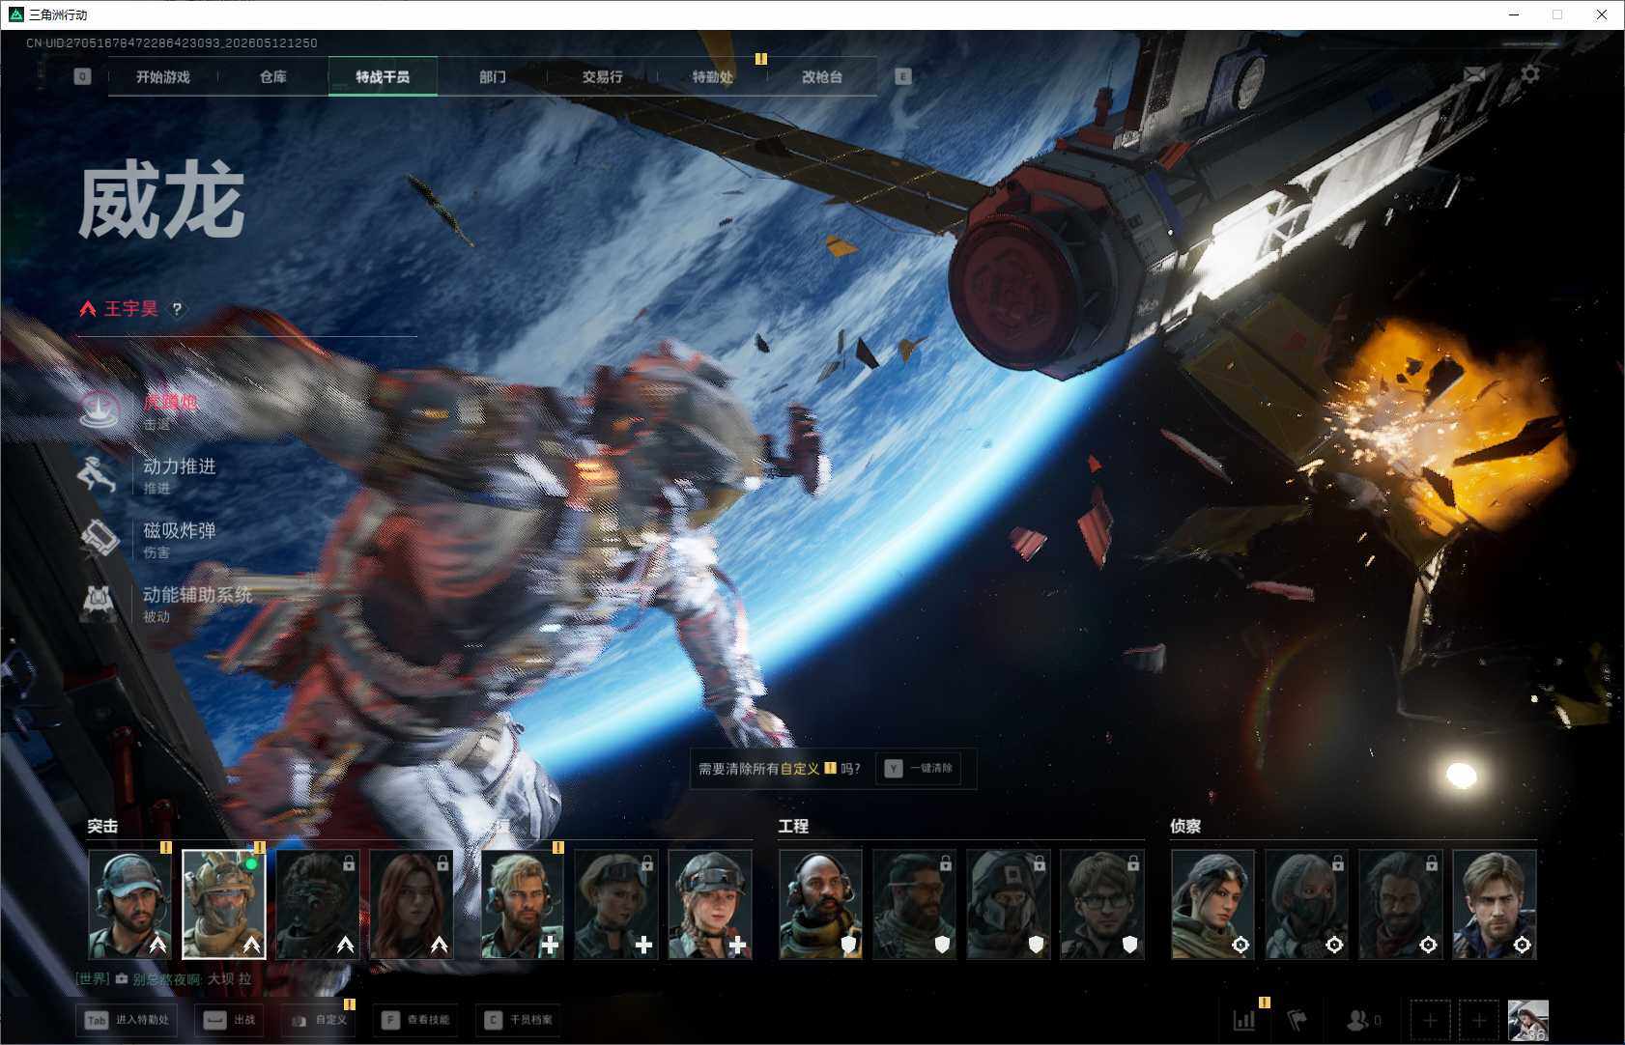Click the Q previous-tab key icon
This screenshot has width=1625, height=1045.
pos(82,76)
